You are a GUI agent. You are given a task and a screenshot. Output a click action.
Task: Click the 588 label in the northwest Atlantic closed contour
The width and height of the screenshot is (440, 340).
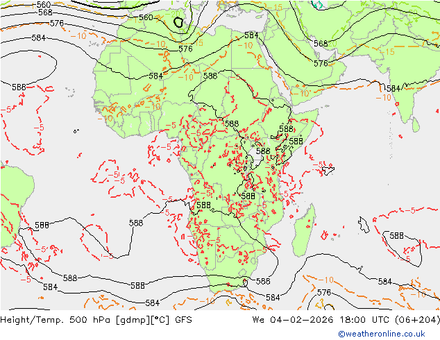(x=19, y=87)
